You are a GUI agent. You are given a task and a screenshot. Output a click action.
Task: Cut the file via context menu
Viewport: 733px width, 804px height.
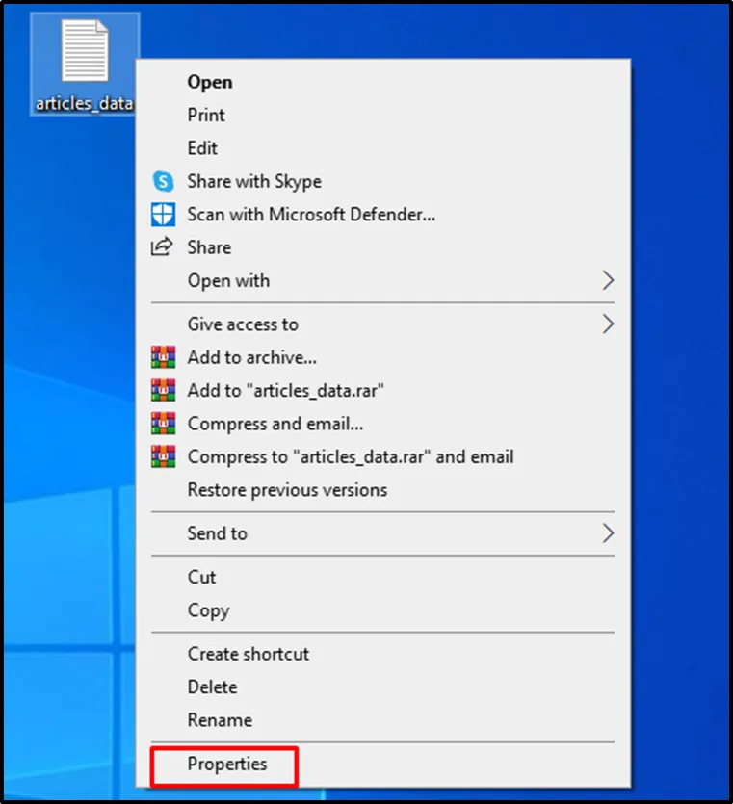click(201, 577)
